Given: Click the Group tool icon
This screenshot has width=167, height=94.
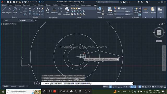Looking at the screenshot, I should pos(136,10).
